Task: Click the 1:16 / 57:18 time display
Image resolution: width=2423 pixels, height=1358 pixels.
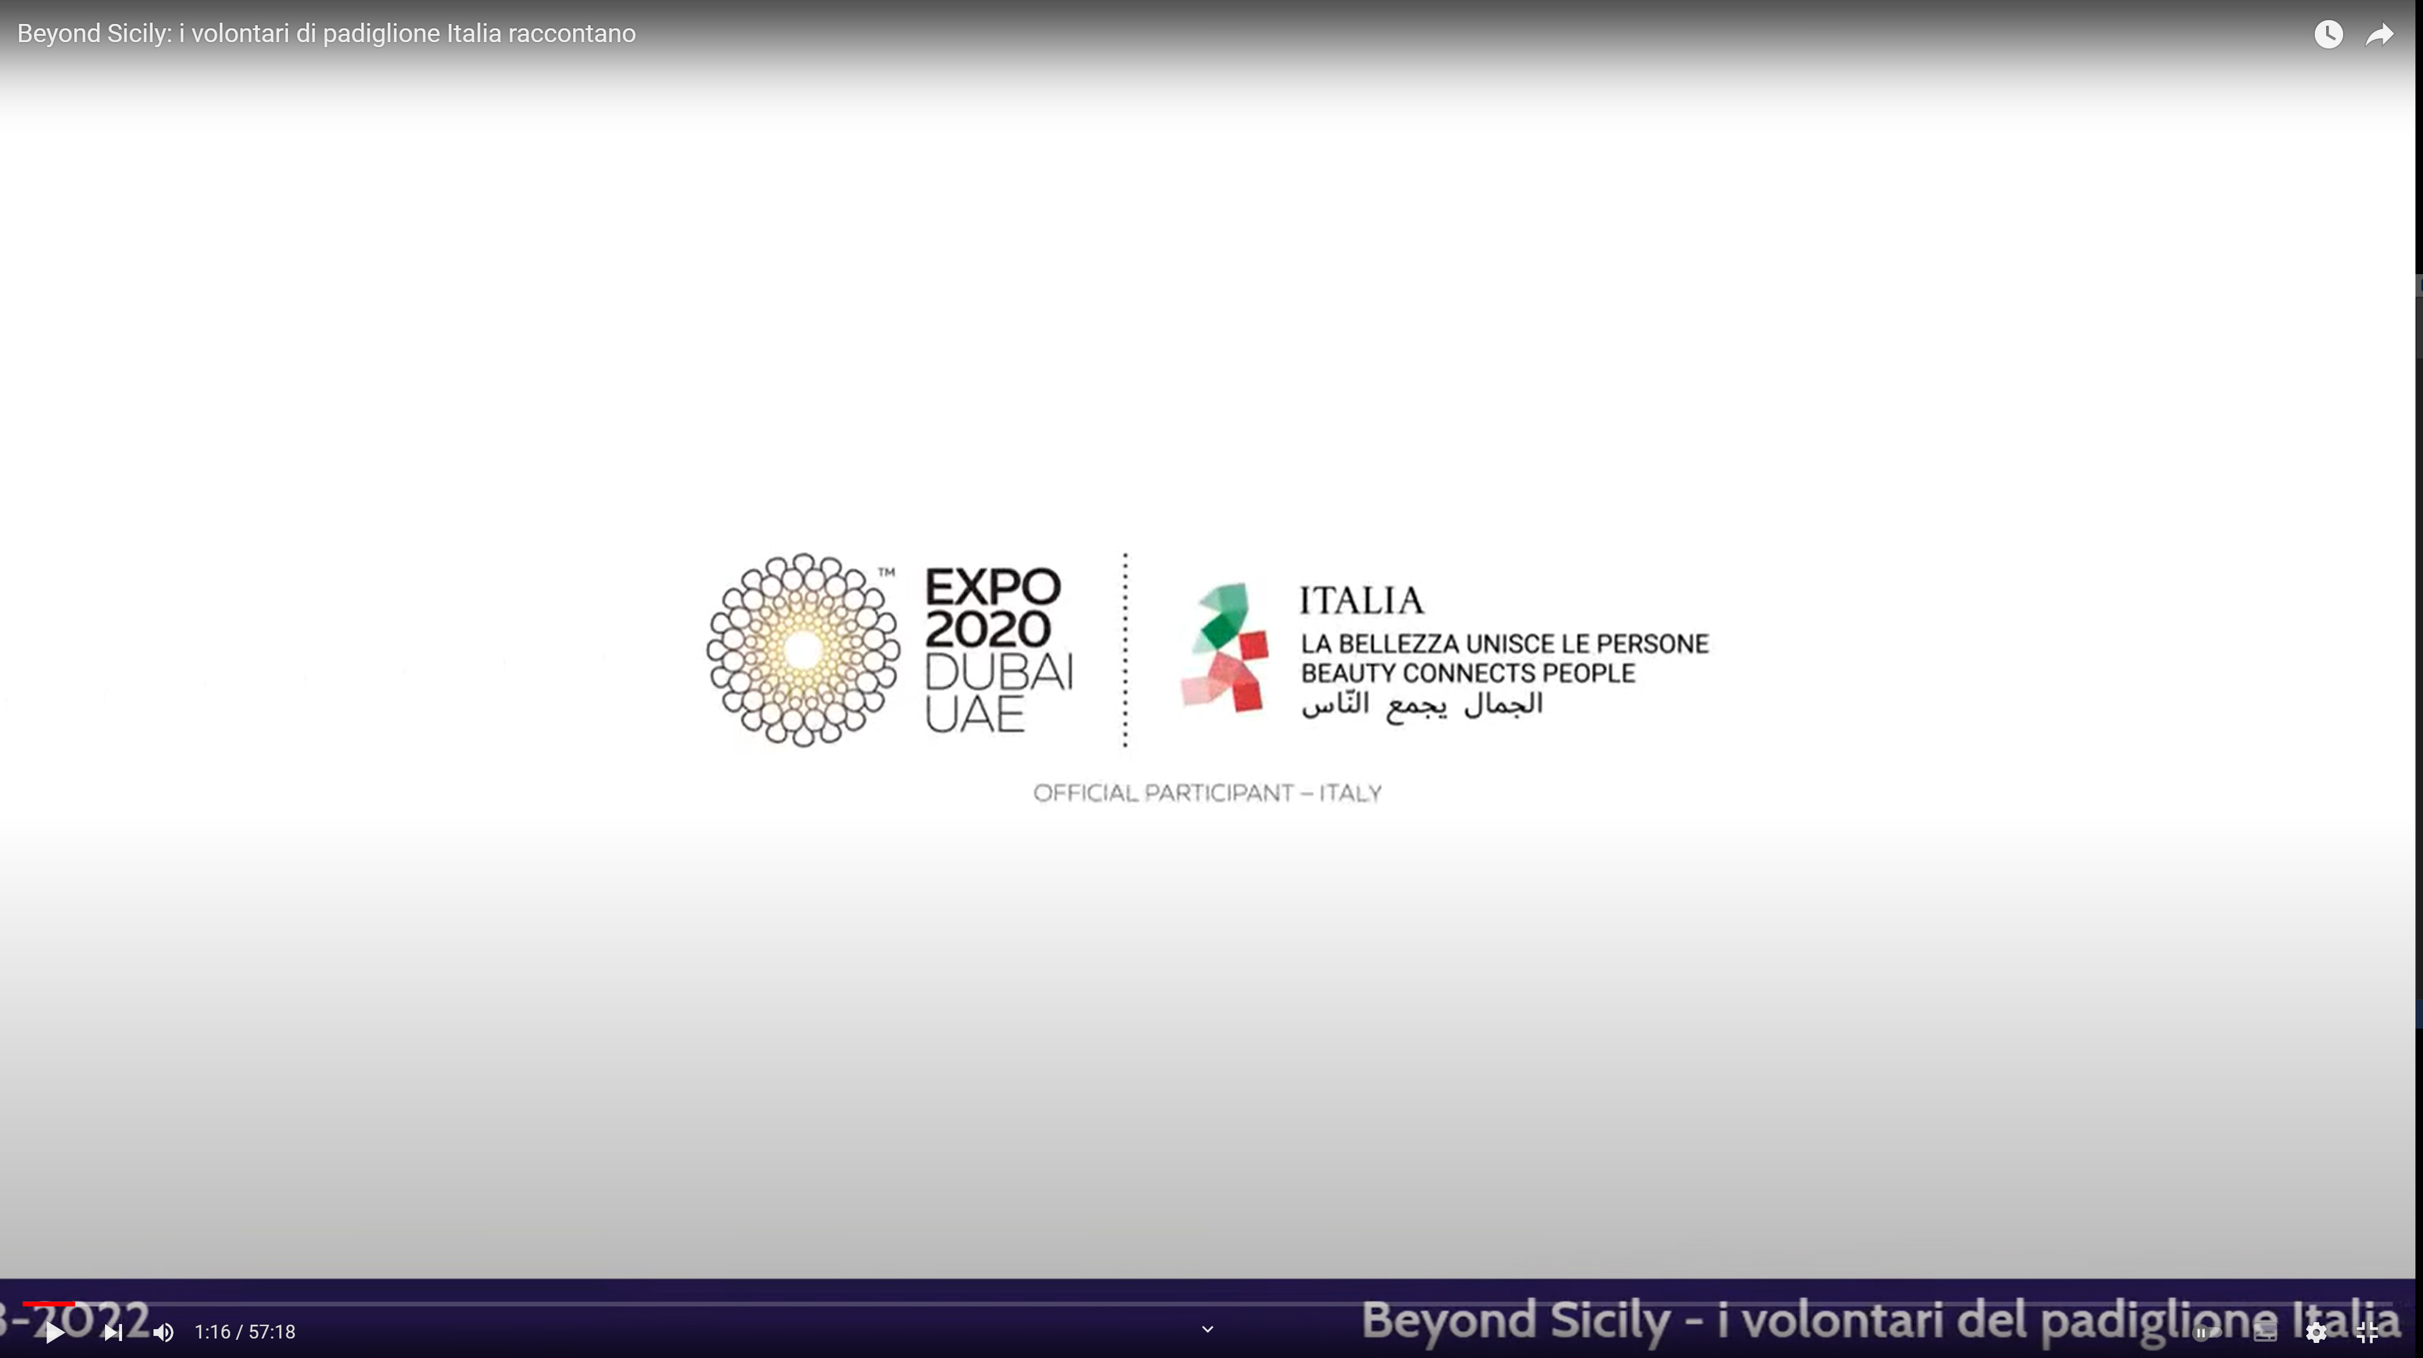Action: click(x=245, y=1332)
